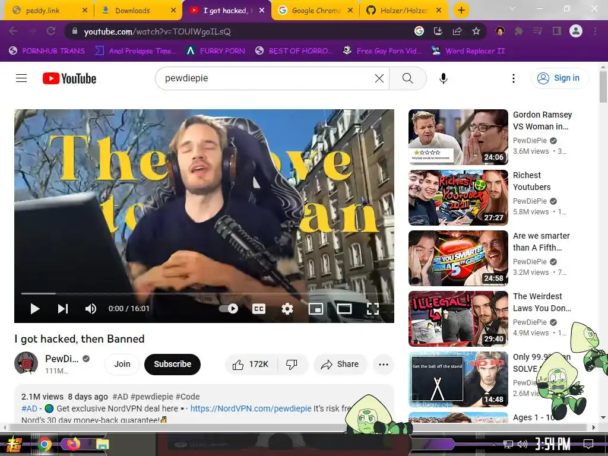
Task: Open system volume tray icon
Action: [x=522, y=444]
